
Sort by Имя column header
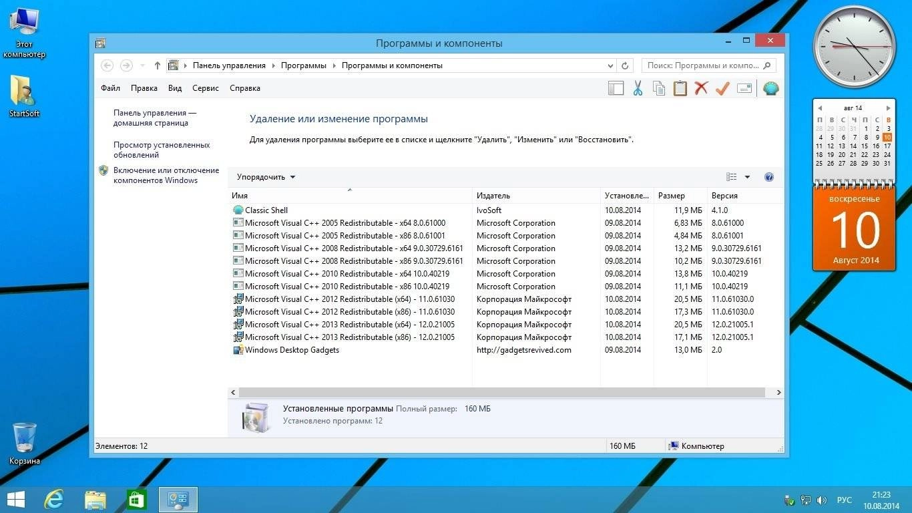tap(349, 196)
